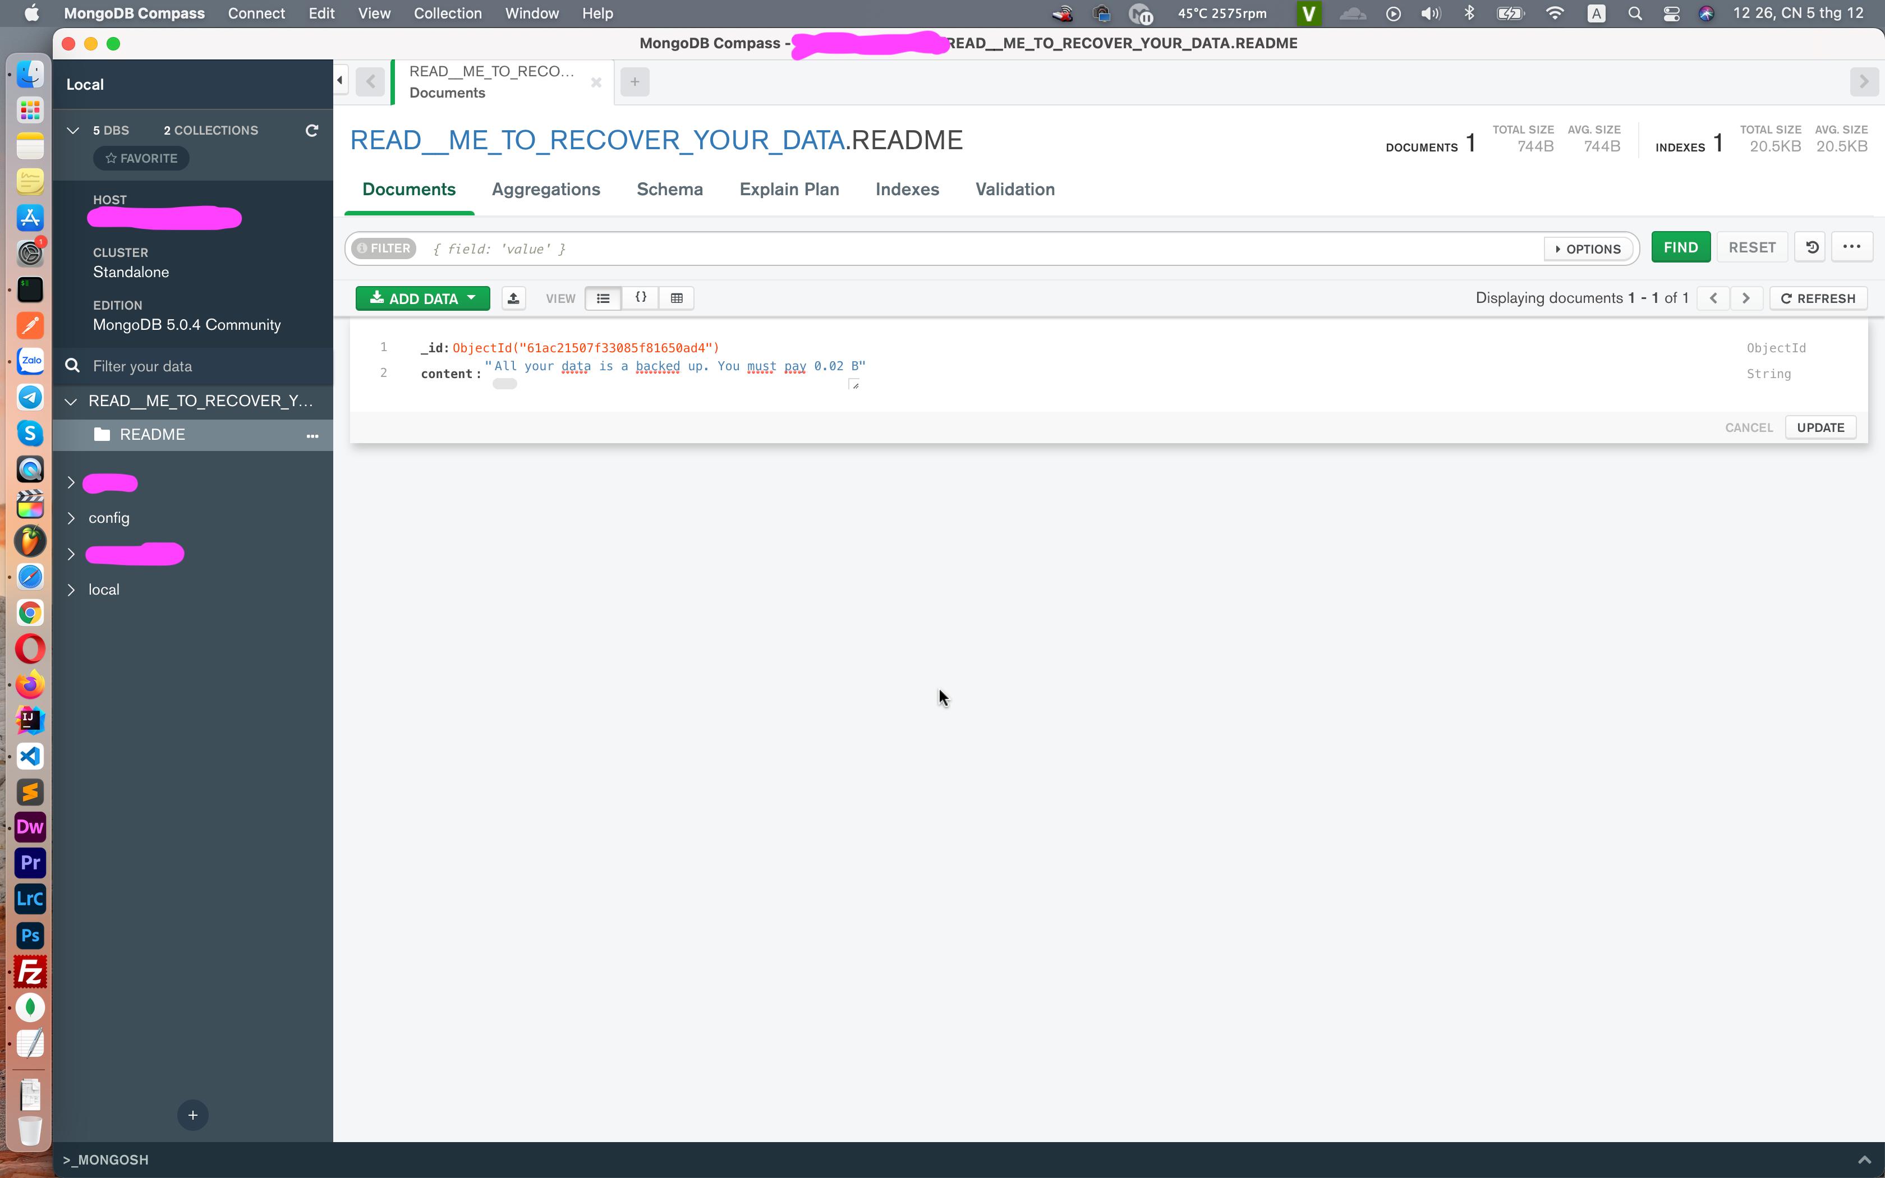Expand query OPTIONS
The width and height of the screenshot is (1885, 1178).
pos(1588,249)
